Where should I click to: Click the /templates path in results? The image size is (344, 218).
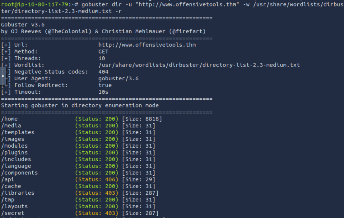point(18,132)
